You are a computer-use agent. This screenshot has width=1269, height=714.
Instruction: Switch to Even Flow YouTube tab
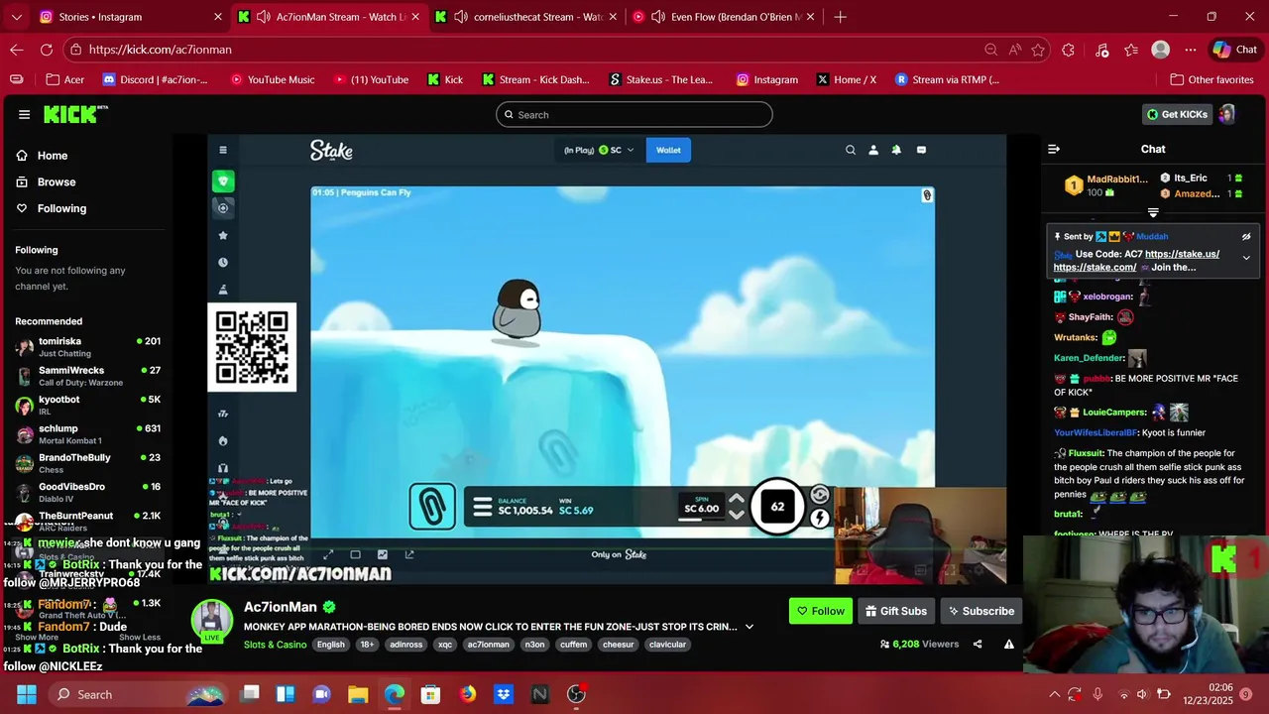pyautogui.click(x=724, y=17)
